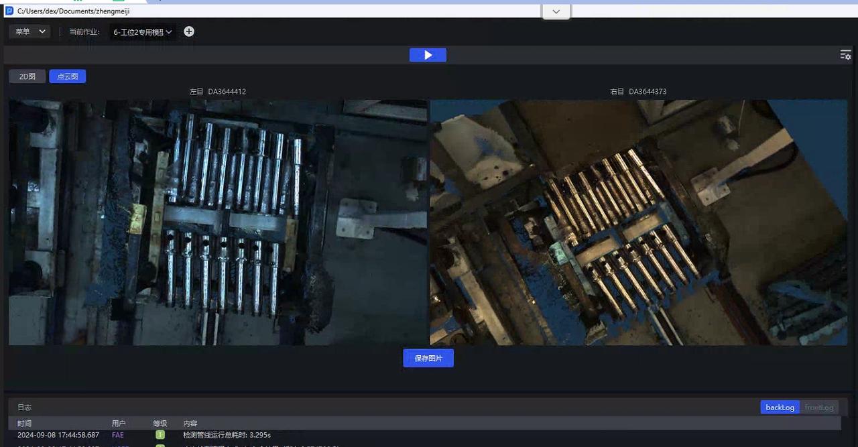Viewport: 858px width, 447px height.
Task: Click left camera point cloud image
Action: (218, 222)
